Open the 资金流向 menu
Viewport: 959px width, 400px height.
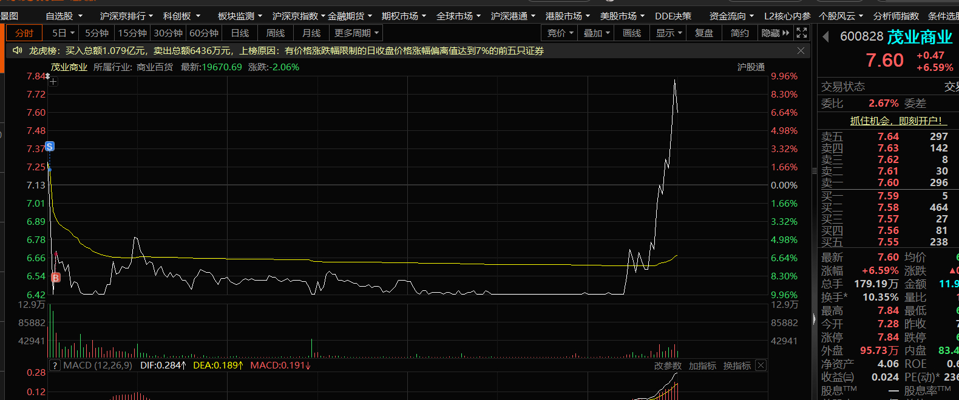[731, 16]
